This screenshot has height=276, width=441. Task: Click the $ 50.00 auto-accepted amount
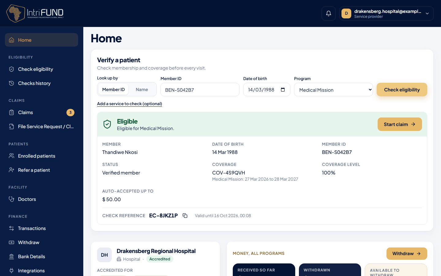point(111,199)
